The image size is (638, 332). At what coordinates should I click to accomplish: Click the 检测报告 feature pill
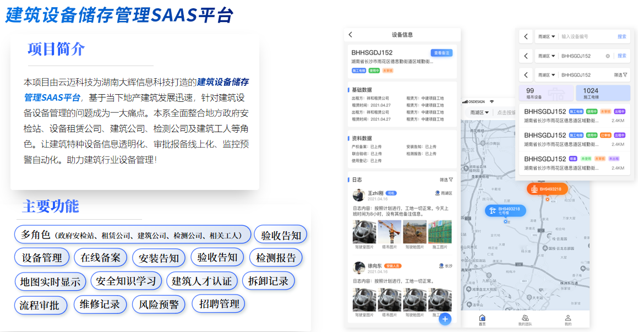click(276, 258)
